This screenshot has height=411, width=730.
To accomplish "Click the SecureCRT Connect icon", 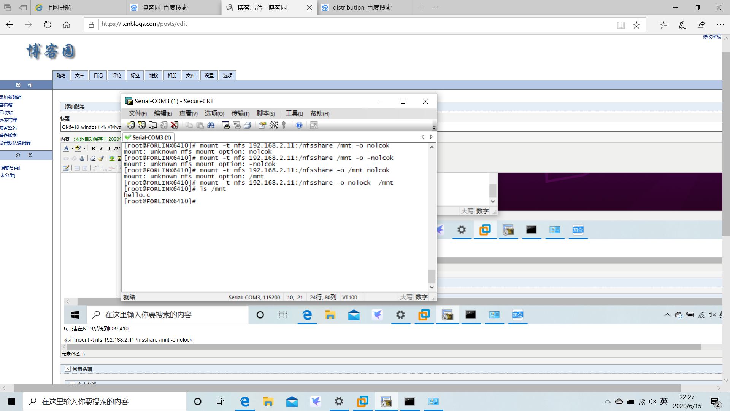I will pyautogui.click(x=130, y=125).
